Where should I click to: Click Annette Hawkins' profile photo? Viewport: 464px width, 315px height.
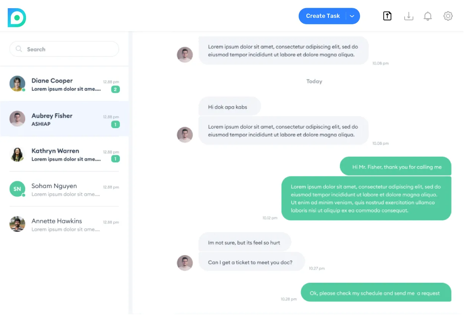click(x=17, y=224)
